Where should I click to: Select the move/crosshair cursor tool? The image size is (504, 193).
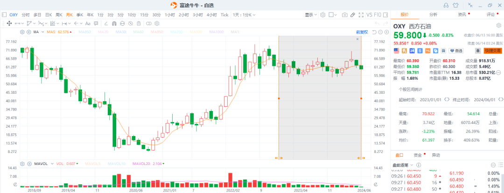pyautogui.click(x=9, y=23)
